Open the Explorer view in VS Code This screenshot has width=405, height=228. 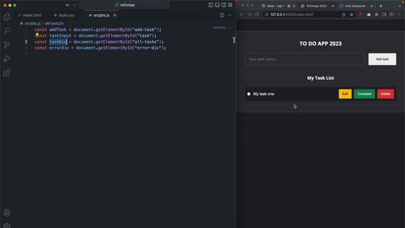point(7,17)
